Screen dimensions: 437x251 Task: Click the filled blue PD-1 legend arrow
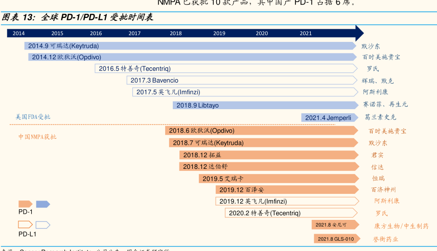(x=42, y=204)
